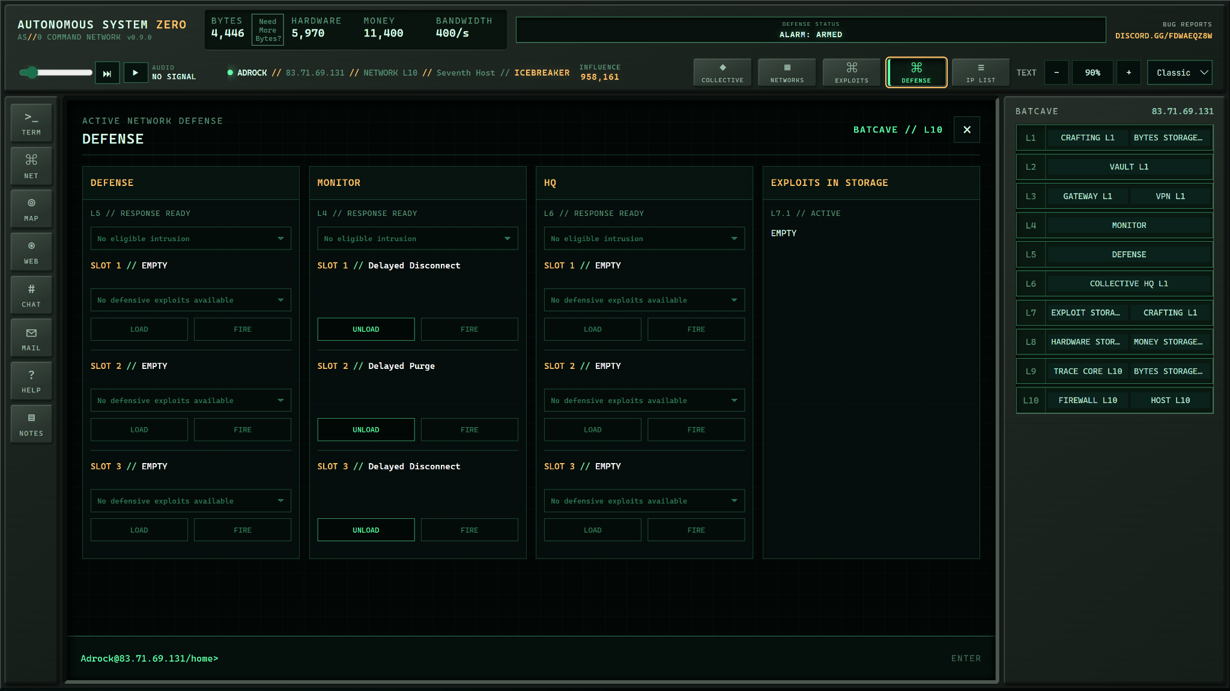Image resolution: width=1230 pixels, height=691 pixels.
Task: Expand MONITOR intrusion selection dropdown
Action: click(417, 239)
